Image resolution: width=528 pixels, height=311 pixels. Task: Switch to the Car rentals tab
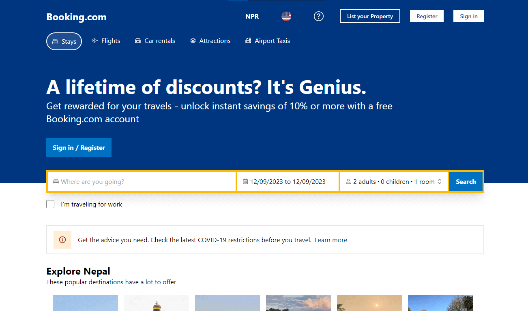point(155,41)
